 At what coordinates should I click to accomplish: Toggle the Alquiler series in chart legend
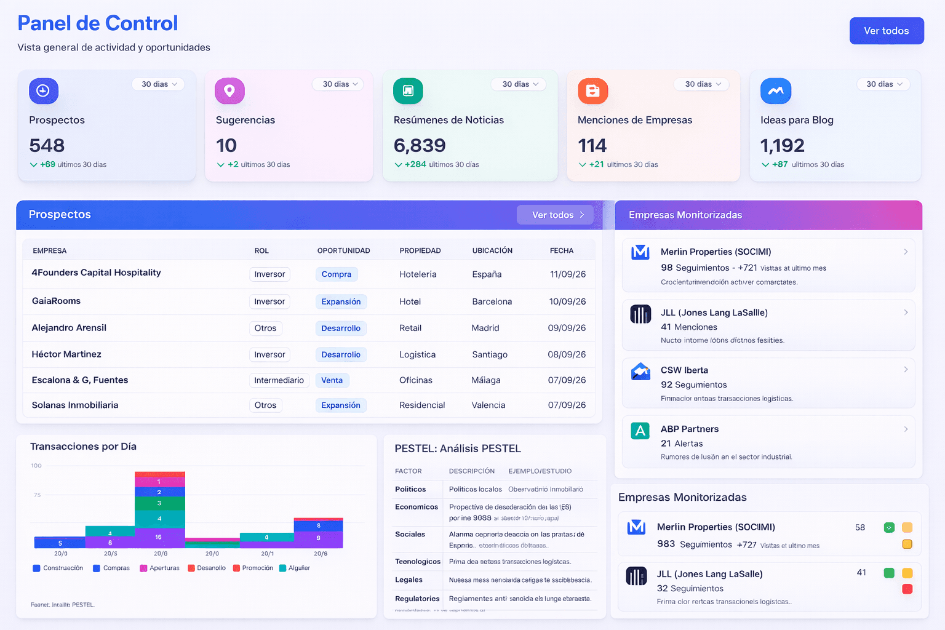point(295,568)
